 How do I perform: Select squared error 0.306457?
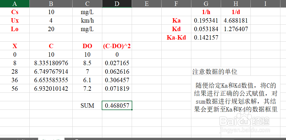click(117, 80)
